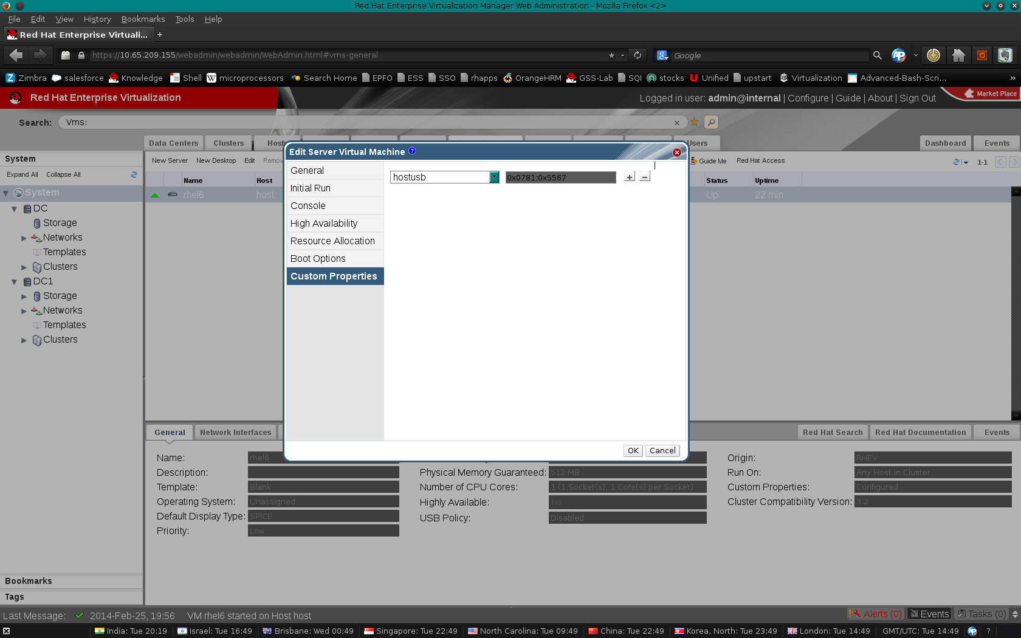Open the hostusb custom property dropdown

pos(493,177)
